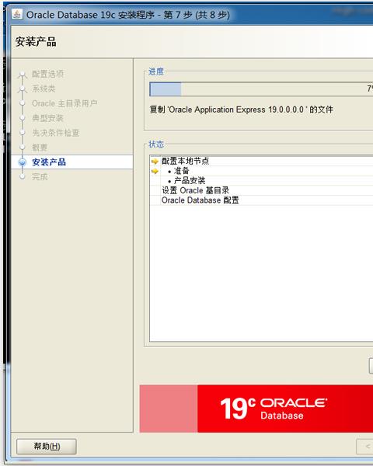Click the 配置本地节点 status row

pyautogui.click(x=261, y=161)
